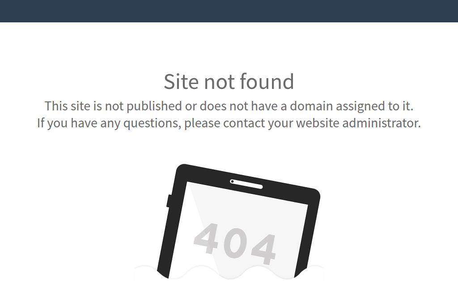The image size is (458, 281).
Task: Click the "Site not found" heading
Action: [229, 81]
